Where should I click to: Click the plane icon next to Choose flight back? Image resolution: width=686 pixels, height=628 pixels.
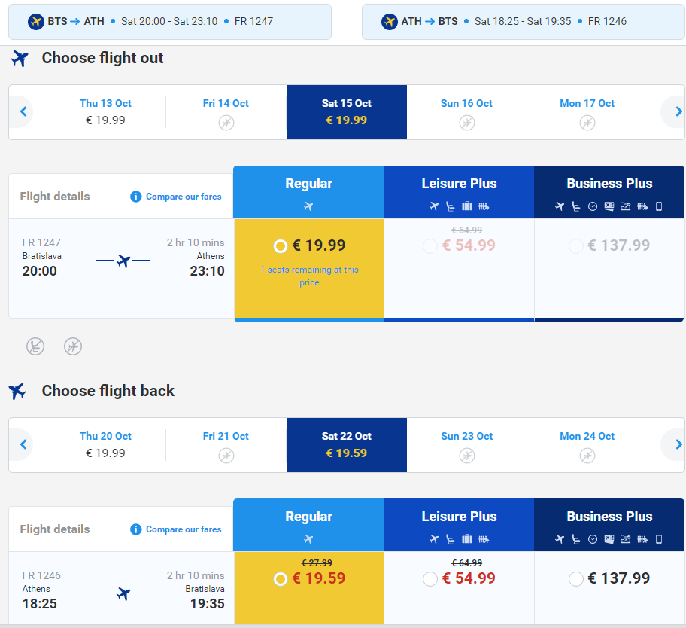tap(17, 391)
